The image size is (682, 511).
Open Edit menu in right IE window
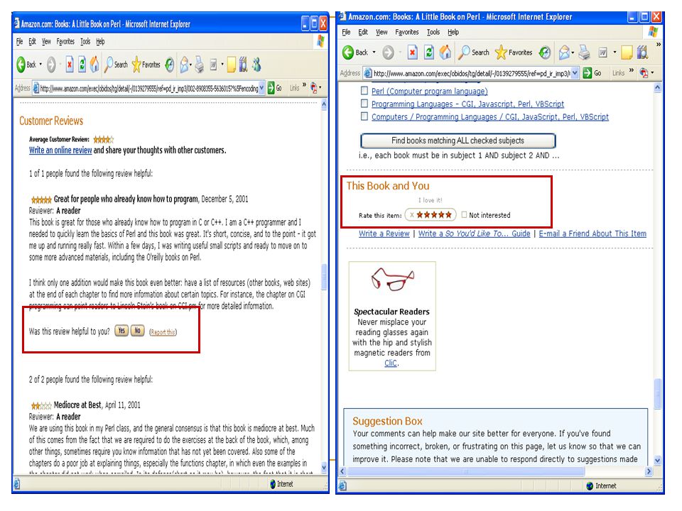pos(363,32)
